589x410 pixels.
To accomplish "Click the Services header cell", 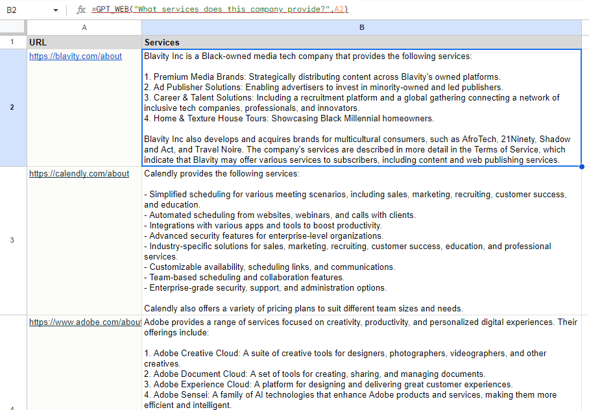I will 361,42.
